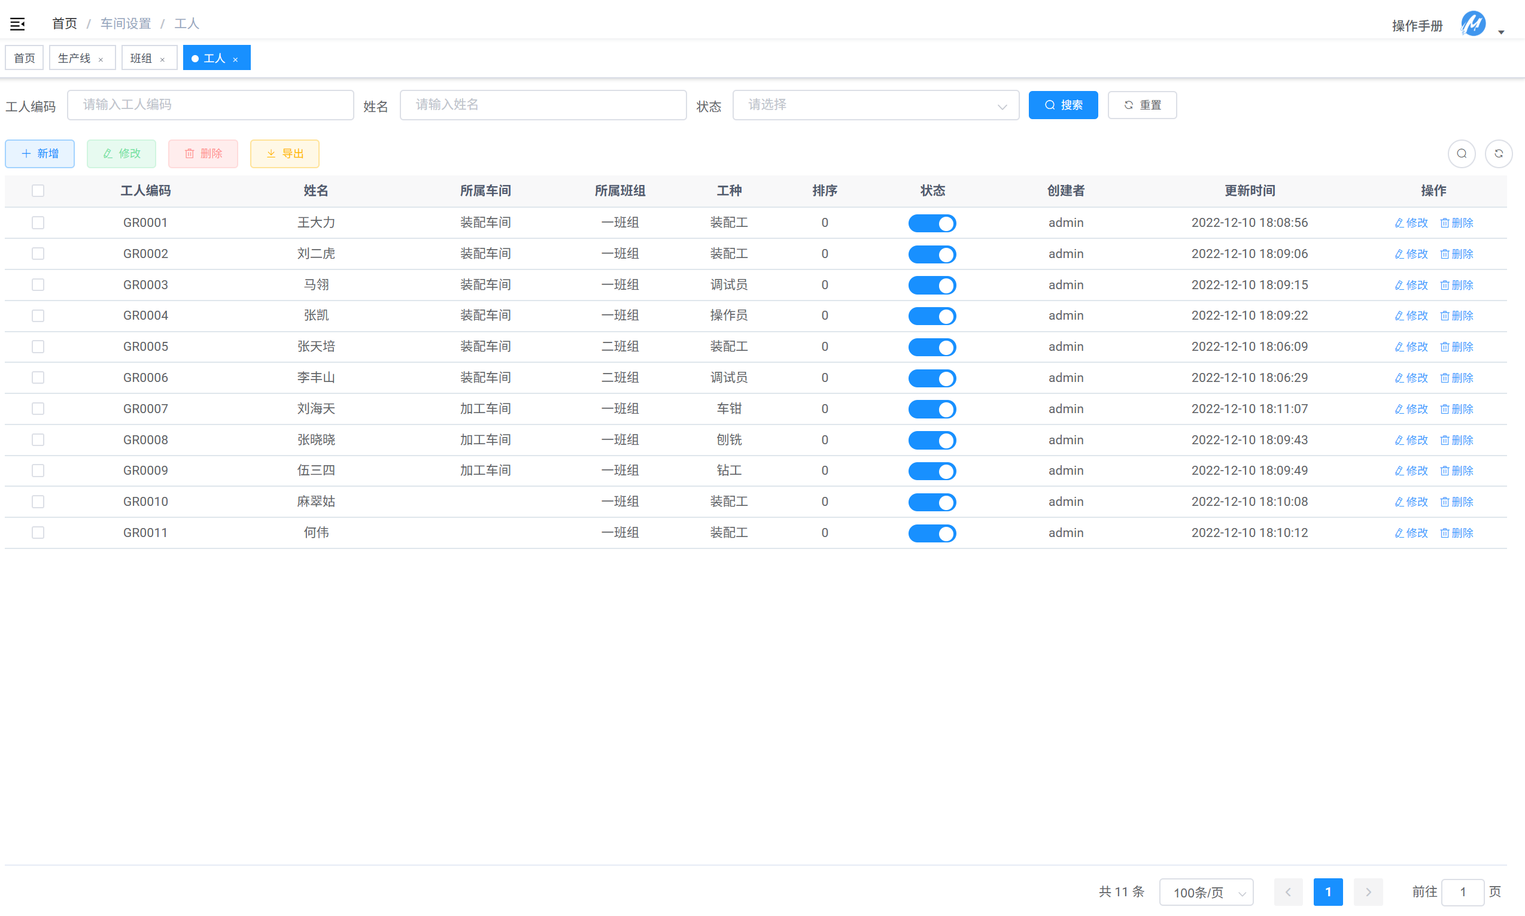1525x916 pixels.
Task: Click the blue 搜索 button
Action: click(1062, 105)
